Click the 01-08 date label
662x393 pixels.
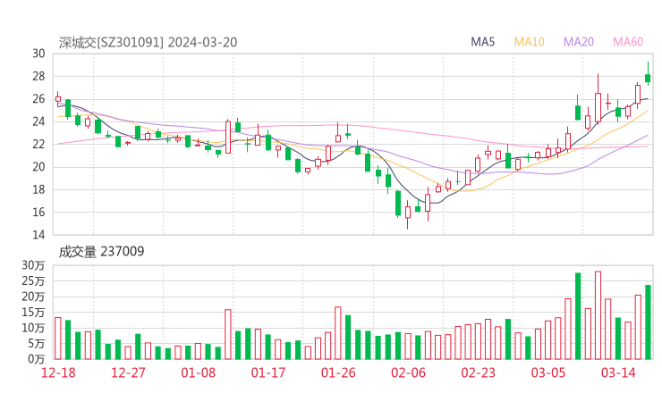198,372
